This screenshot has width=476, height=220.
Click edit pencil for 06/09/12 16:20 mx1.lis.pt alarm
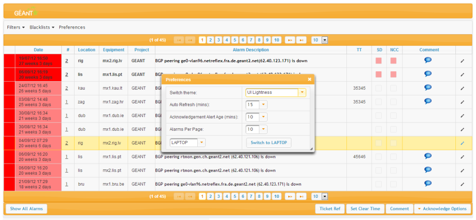[462, 157]
